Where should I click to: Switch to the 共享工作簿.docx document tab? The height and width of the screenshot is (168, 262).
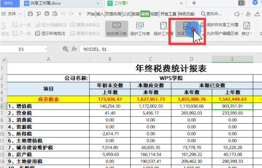pos(62,3)
